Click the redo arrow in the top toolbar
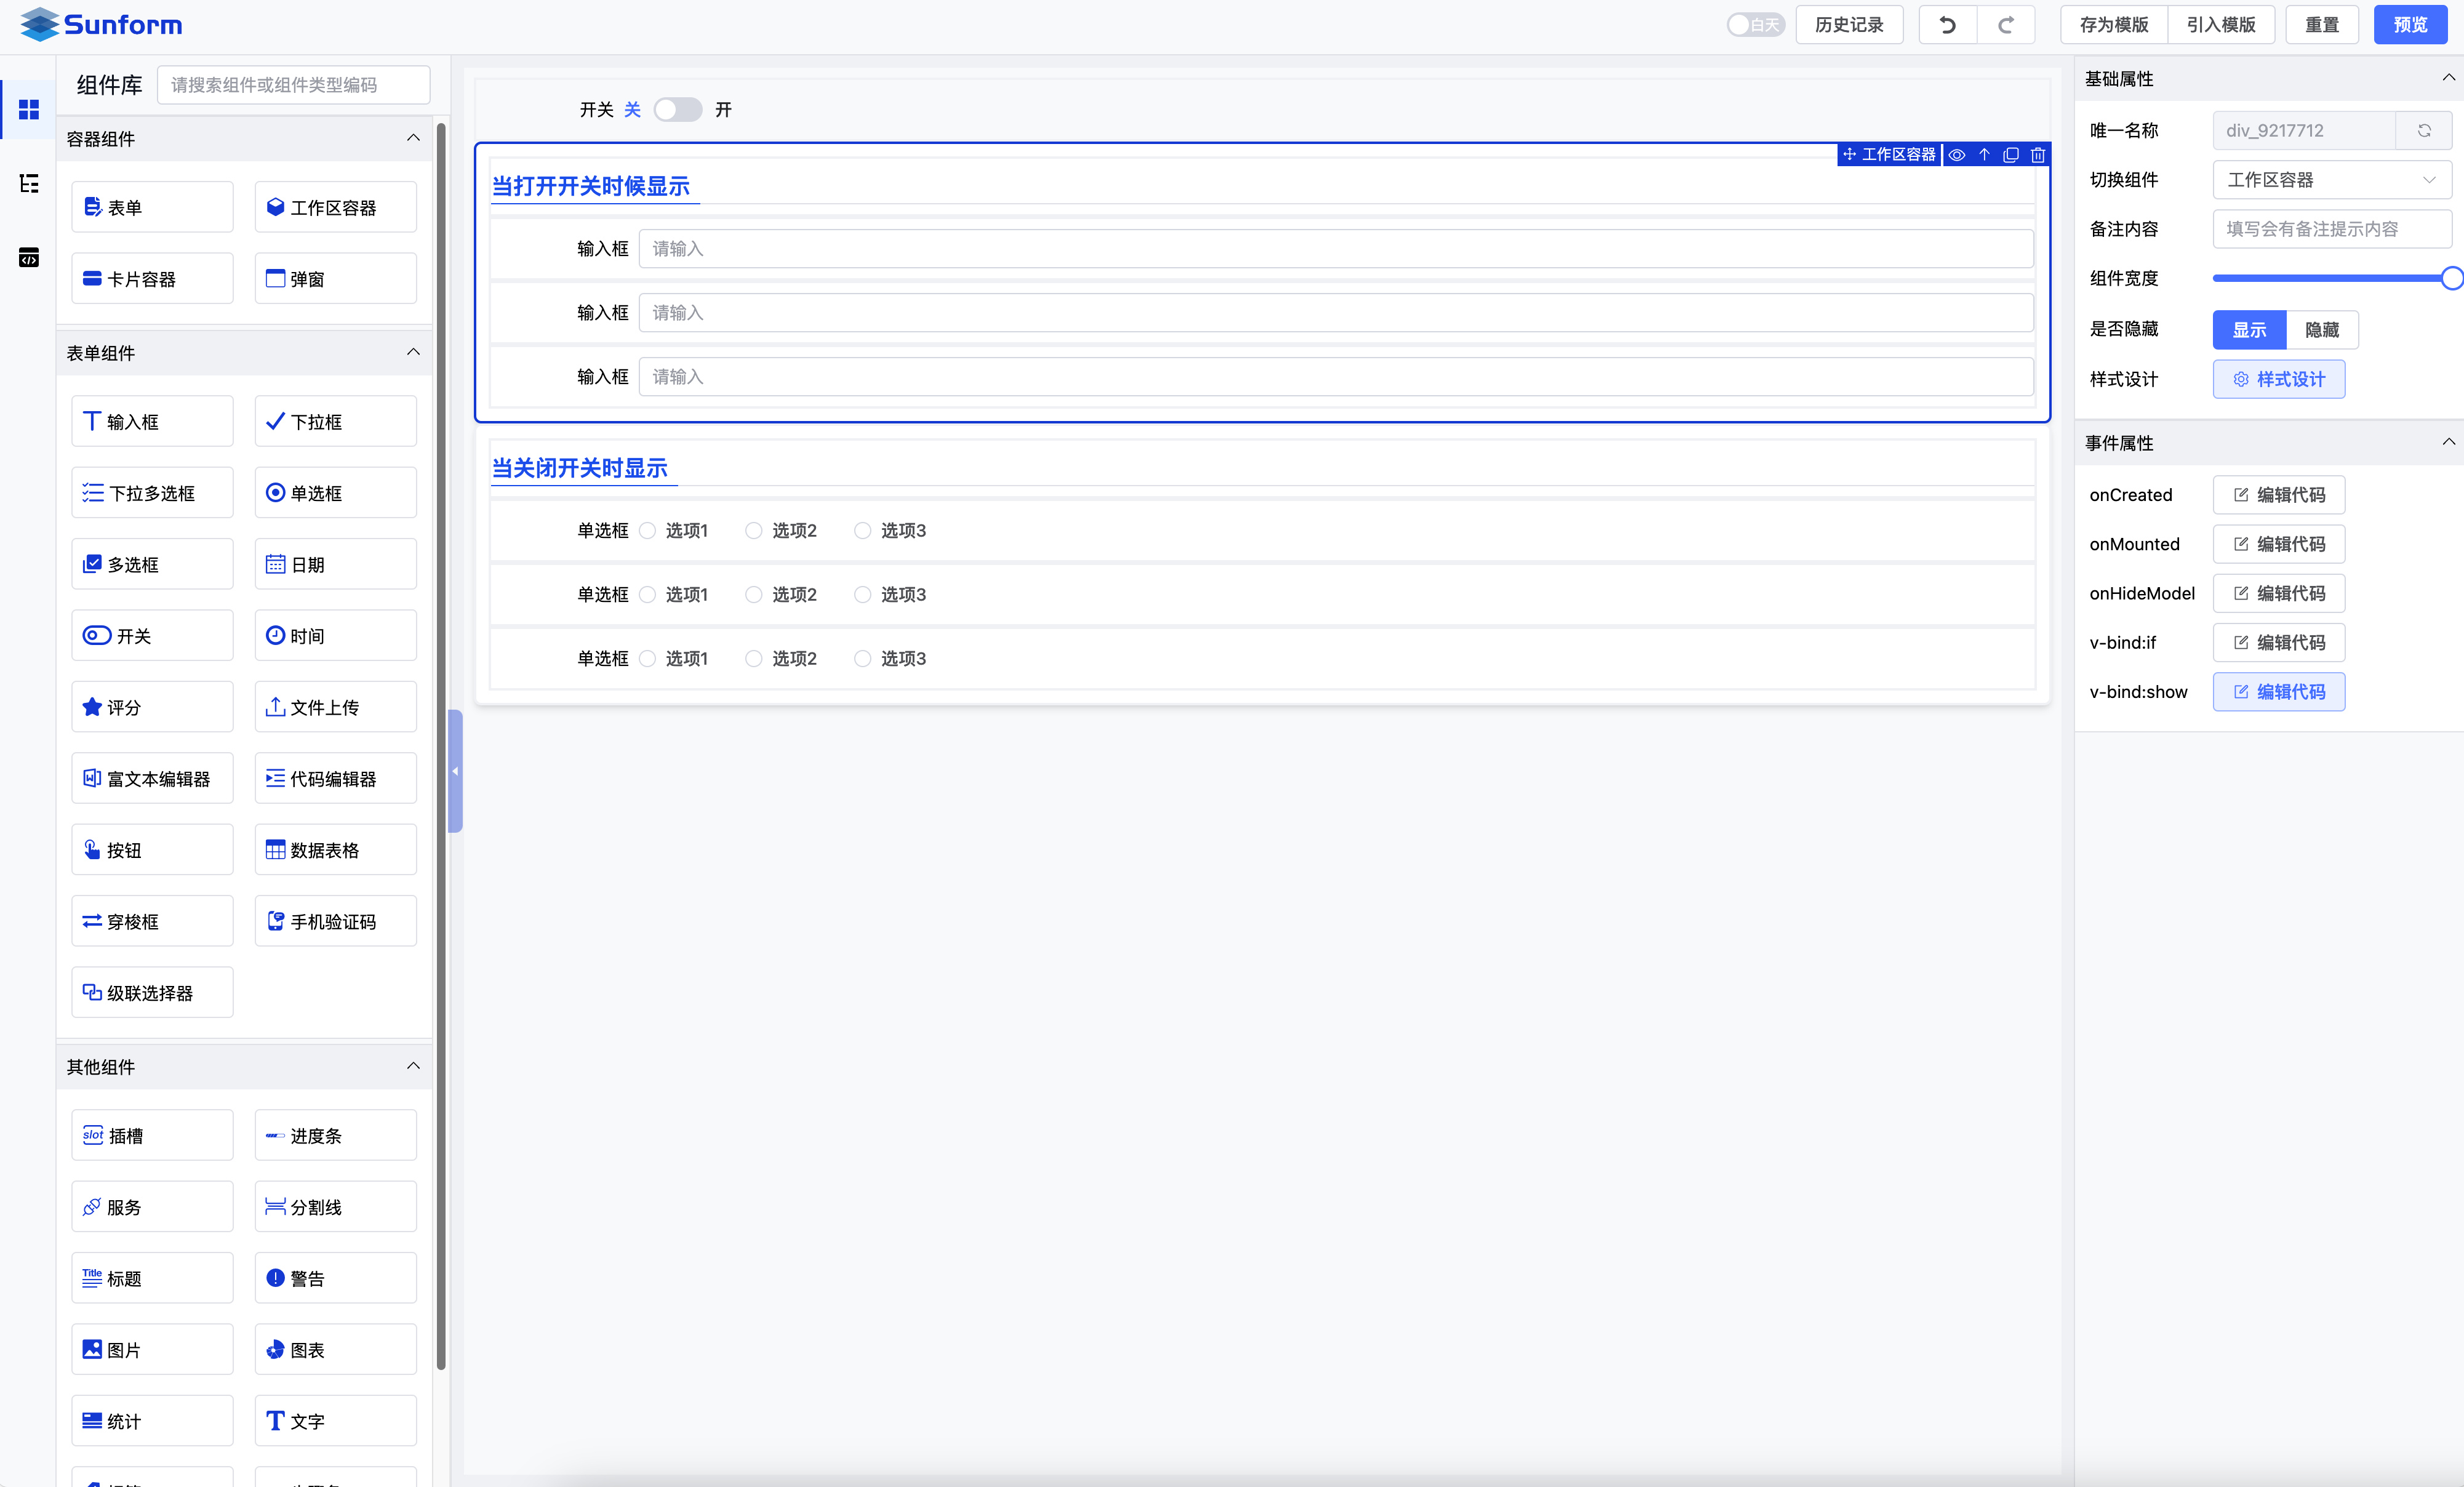2464x1487 pixels. click(x=2005, y=25)
